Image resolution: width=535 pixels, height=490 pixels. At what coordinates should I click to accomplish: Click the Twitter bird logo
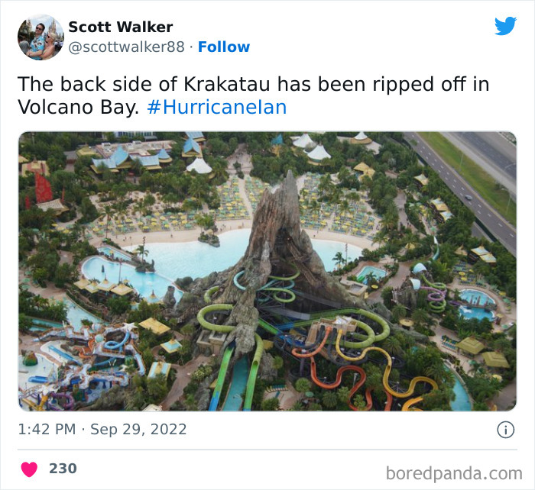tap(505, 25)
